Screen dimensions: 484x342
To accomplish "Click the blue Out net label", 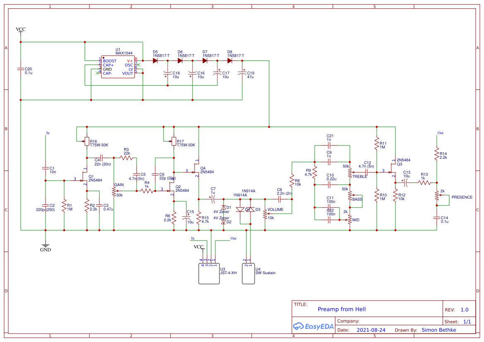I will (440, 133).
